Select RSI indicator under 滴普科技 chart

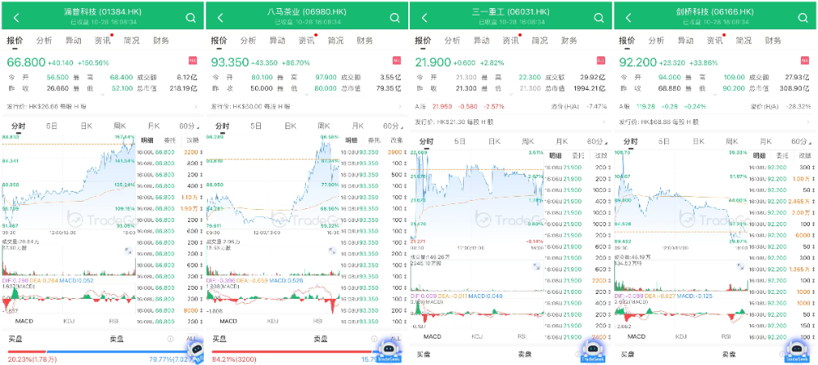[x=114, y=321]
